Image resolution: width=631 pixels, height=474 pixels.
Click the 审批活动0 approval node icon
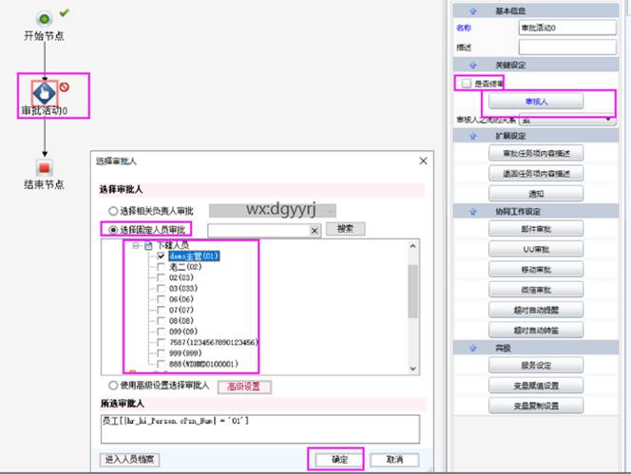click(44, 92)
